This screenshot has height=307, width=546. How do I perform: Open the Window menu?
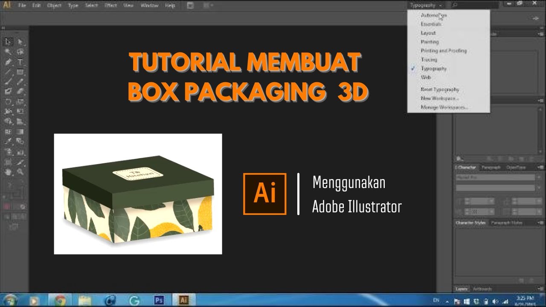point(149,6)
